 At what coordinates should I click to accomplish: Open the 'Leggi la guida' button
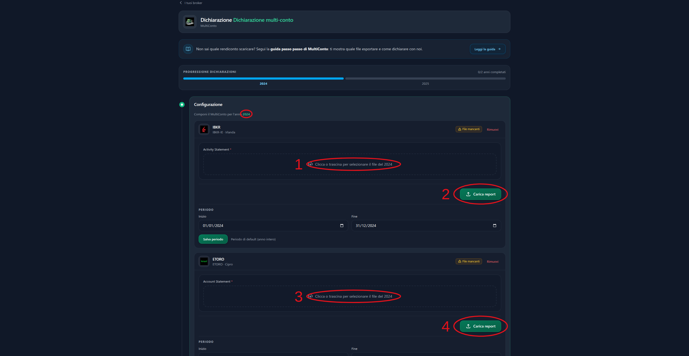[x=487, y=49]
